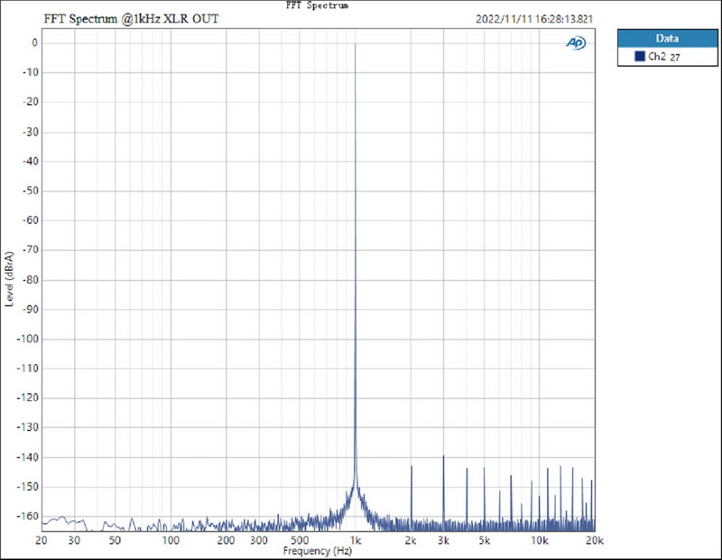
Task: Click the Ch2 dark blue color swatch
Action: click(639, 57)
